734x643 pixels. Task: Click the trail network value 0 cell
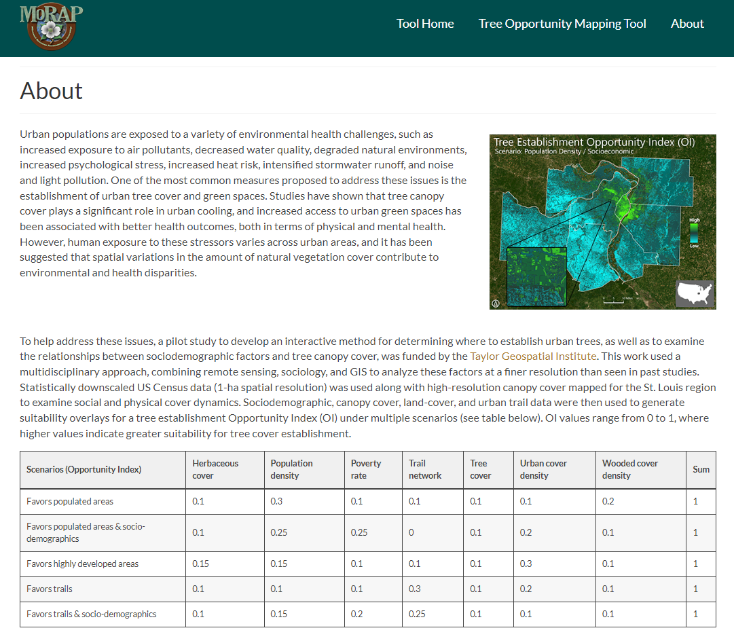433,532
